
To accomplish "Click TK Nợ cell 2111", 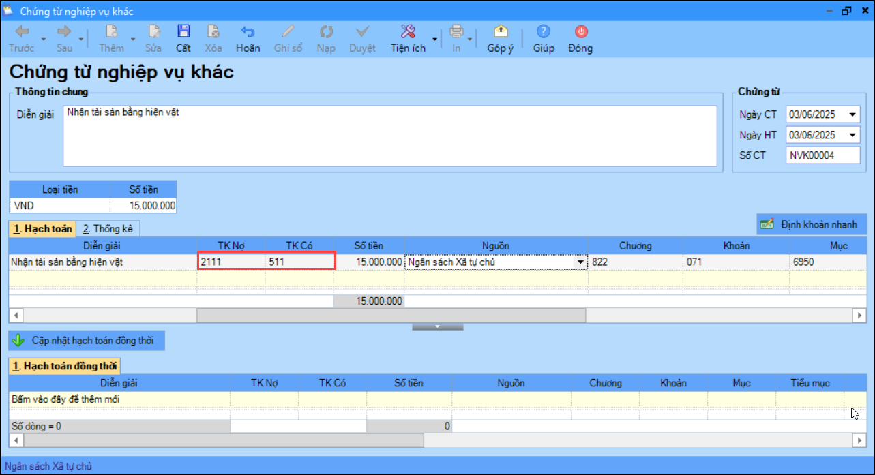I will [231, 262].
